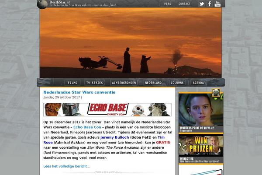262x175 pixels.
Task: Click the red GRATIS text
Action: pyautogui.click(x=163, y=143)
